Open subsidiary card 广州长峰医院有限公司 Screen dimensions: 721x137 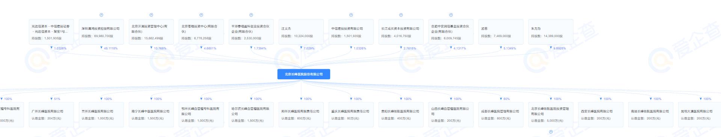[51, 115]
